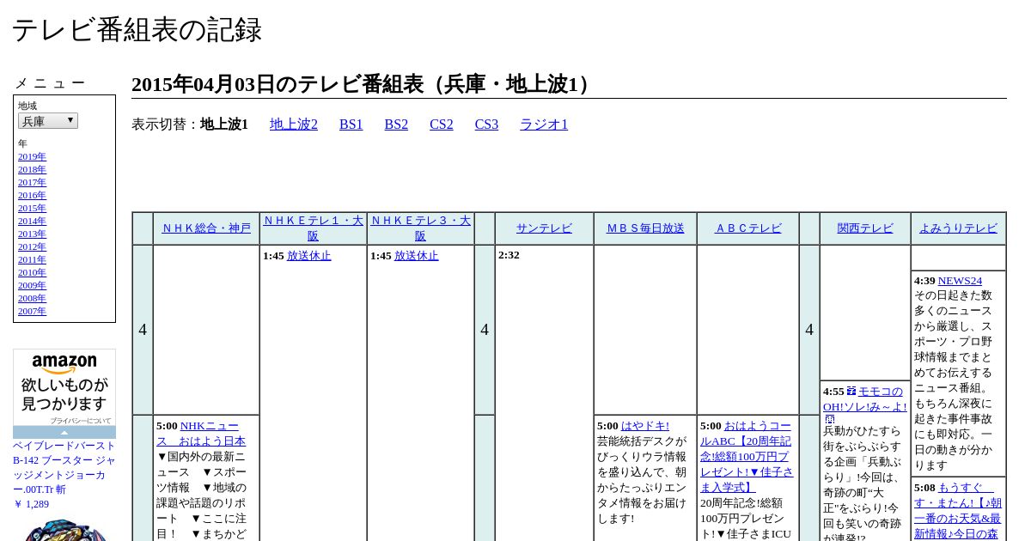
Task: Switch to the ラジオ1 listing
Action: point(544,125)
